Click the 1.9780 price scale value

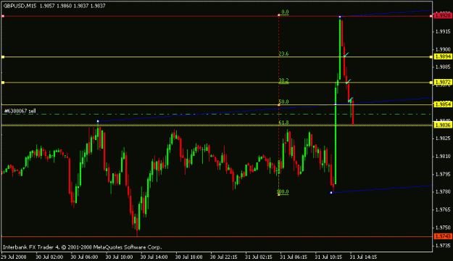[443, 192]
